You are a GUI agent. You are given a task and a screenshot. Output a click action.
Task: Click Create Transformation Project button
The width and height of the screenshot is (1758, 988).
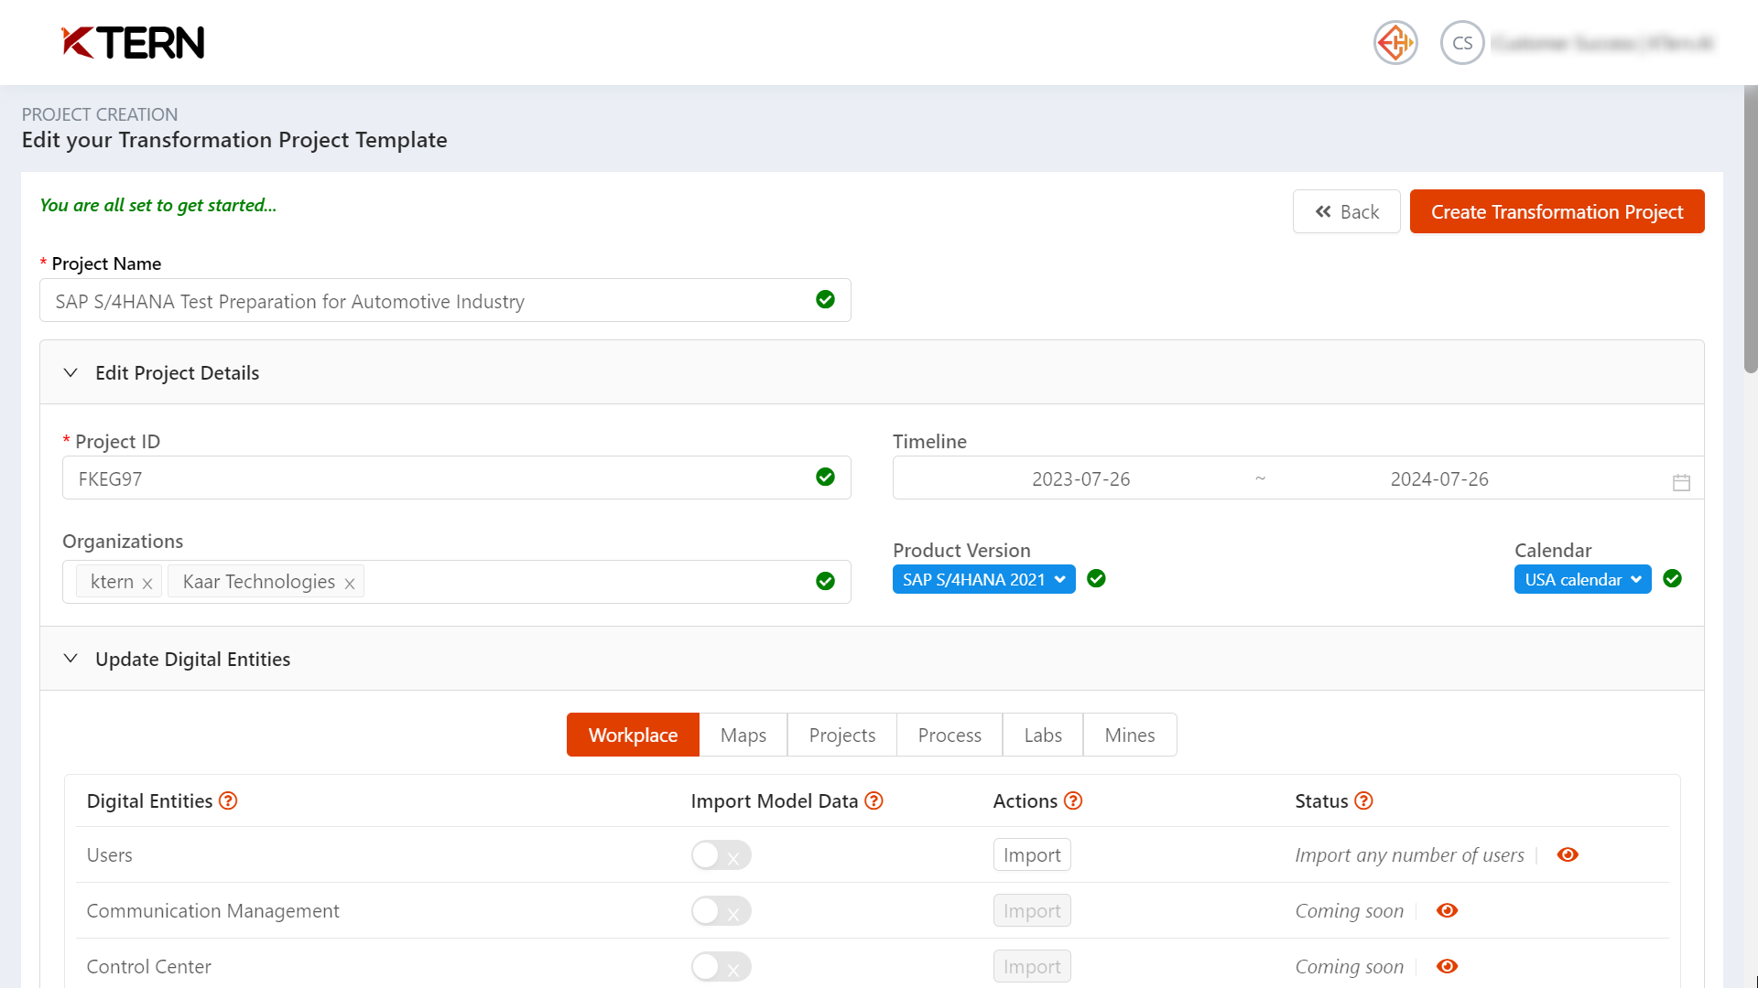point(1557,211)
